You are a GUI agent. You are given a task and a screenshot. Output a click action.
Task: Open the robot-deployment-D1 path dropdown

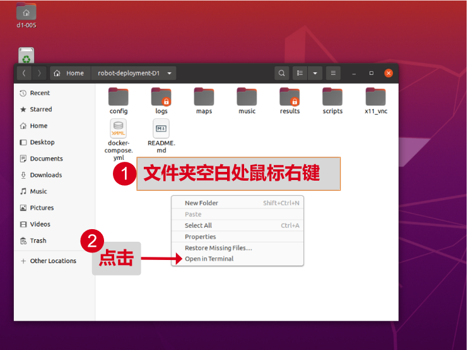[x=134, y=73]
